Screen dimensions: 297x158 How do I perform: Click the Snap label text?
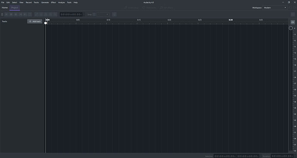coord(90,14)
